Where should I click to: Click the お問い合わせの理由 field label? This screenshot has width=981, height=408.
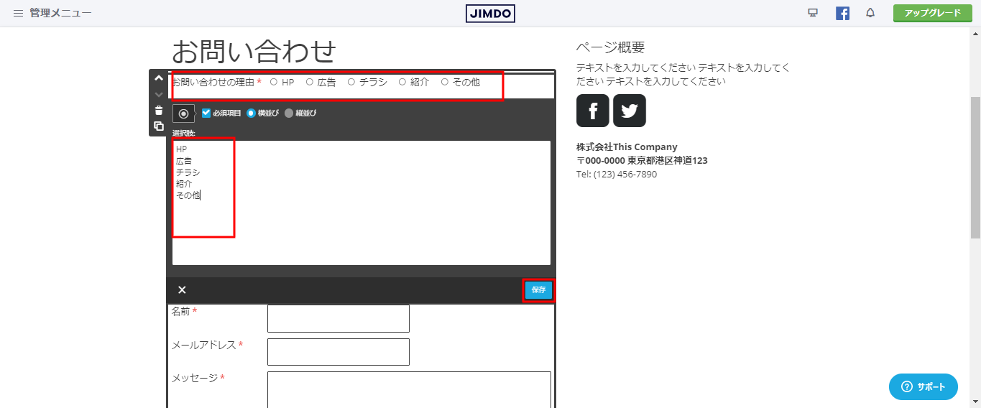coord(213,82)
